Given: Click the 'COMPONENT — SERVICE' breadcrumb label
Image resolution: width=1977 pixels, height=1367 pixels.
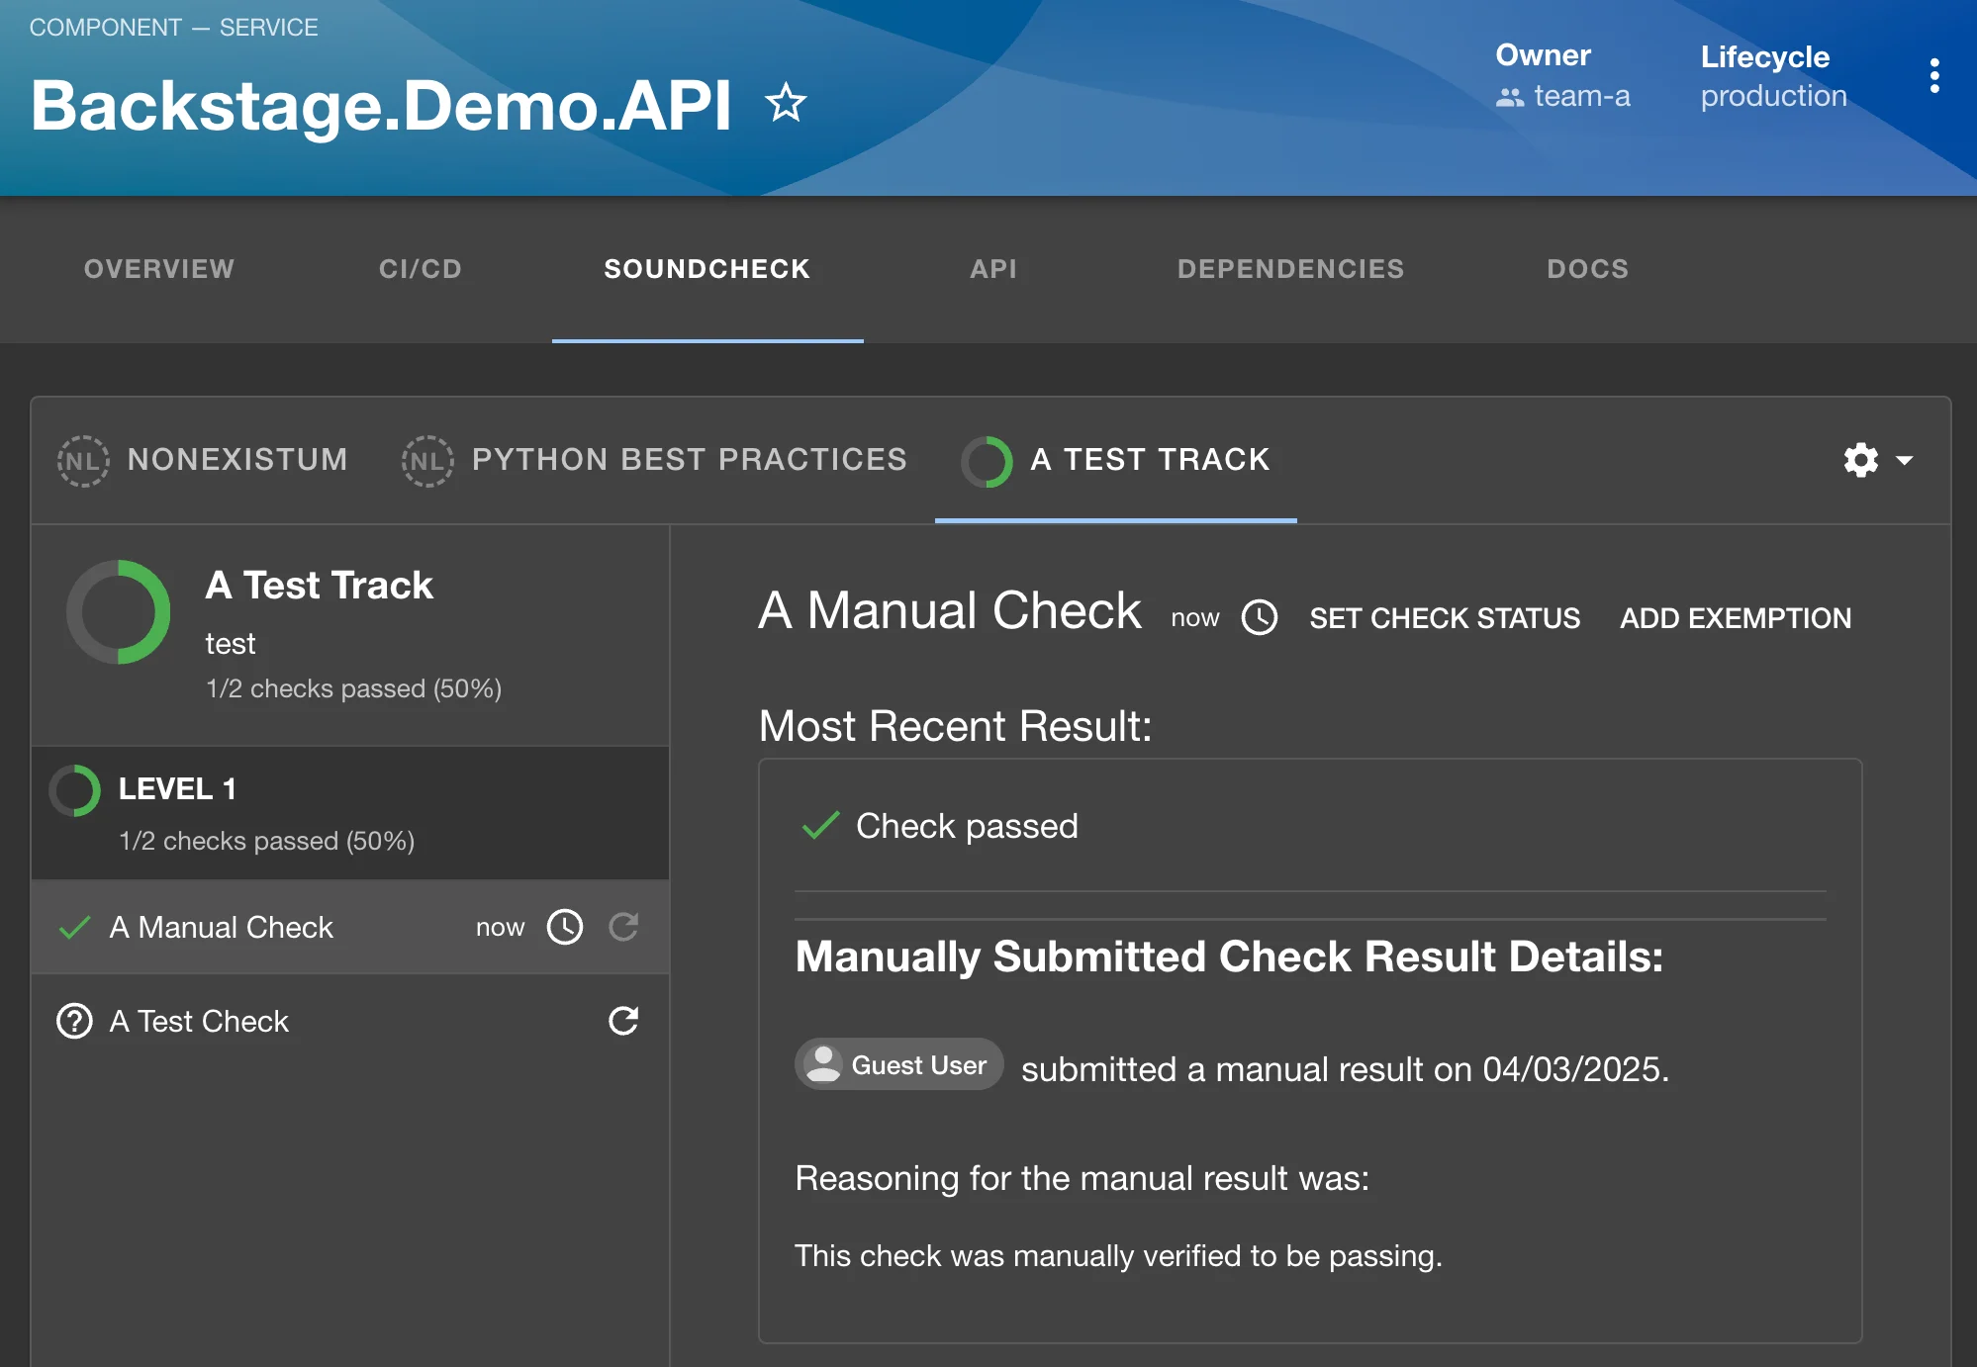Looking at the screenshot, I should [x=173, y=28].
